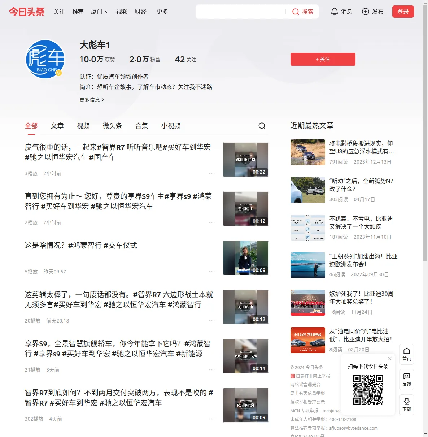Click thumbnail of 仰望U8 wading article
Screen dimensions: 428x437
[308, 152]
